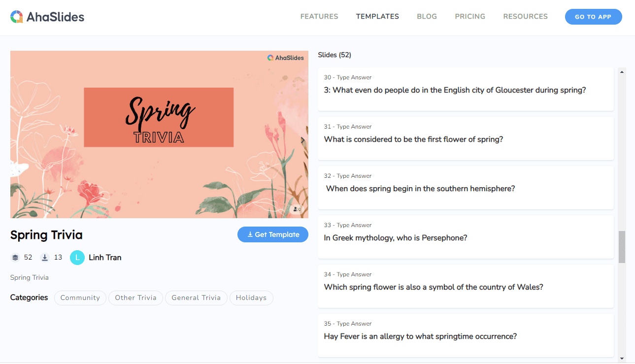Select slide 33 about Persephone
The height and width of the screenshot is (364, 635).
(x=466, y=237)
